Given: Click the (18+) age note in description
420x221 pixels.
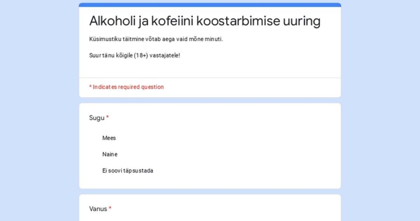Looking at the screenshot, I should [141, 55].
